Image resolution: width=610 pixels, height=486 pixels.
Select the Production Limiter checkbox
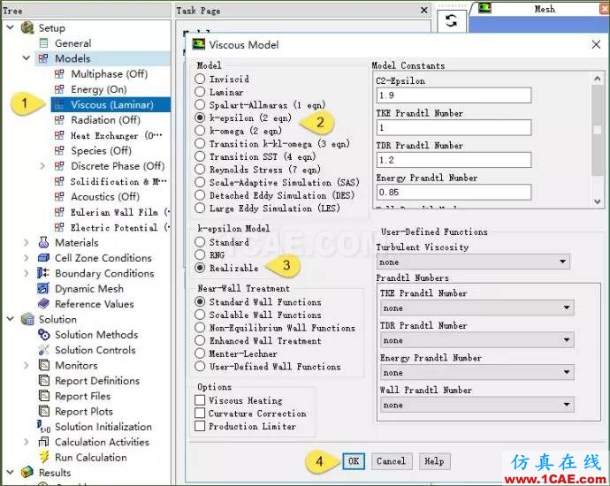200,426
